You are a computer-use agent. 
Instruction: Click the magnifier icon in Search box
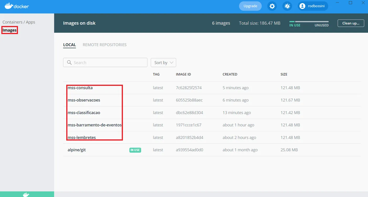[69, 62]
